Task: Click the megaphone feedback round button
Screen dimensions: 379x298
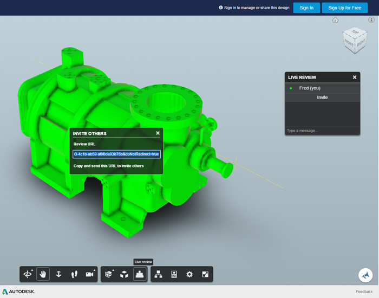Action: (365, 275)
